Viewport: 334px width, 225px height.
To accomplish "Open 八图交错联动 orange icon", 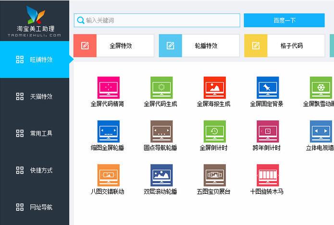I will coord(109,175).
